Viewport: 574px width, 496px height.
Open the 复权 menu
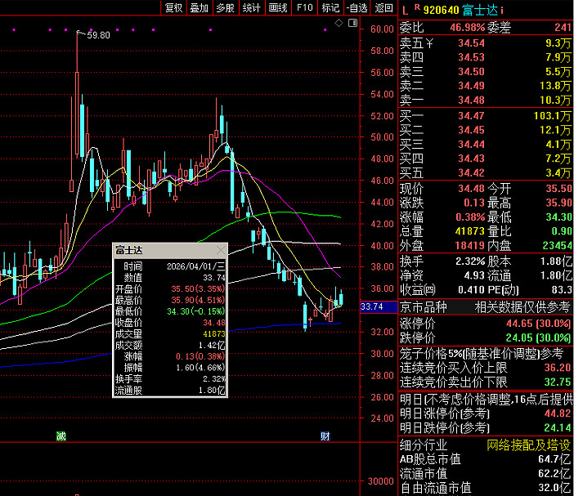[173, 7]
